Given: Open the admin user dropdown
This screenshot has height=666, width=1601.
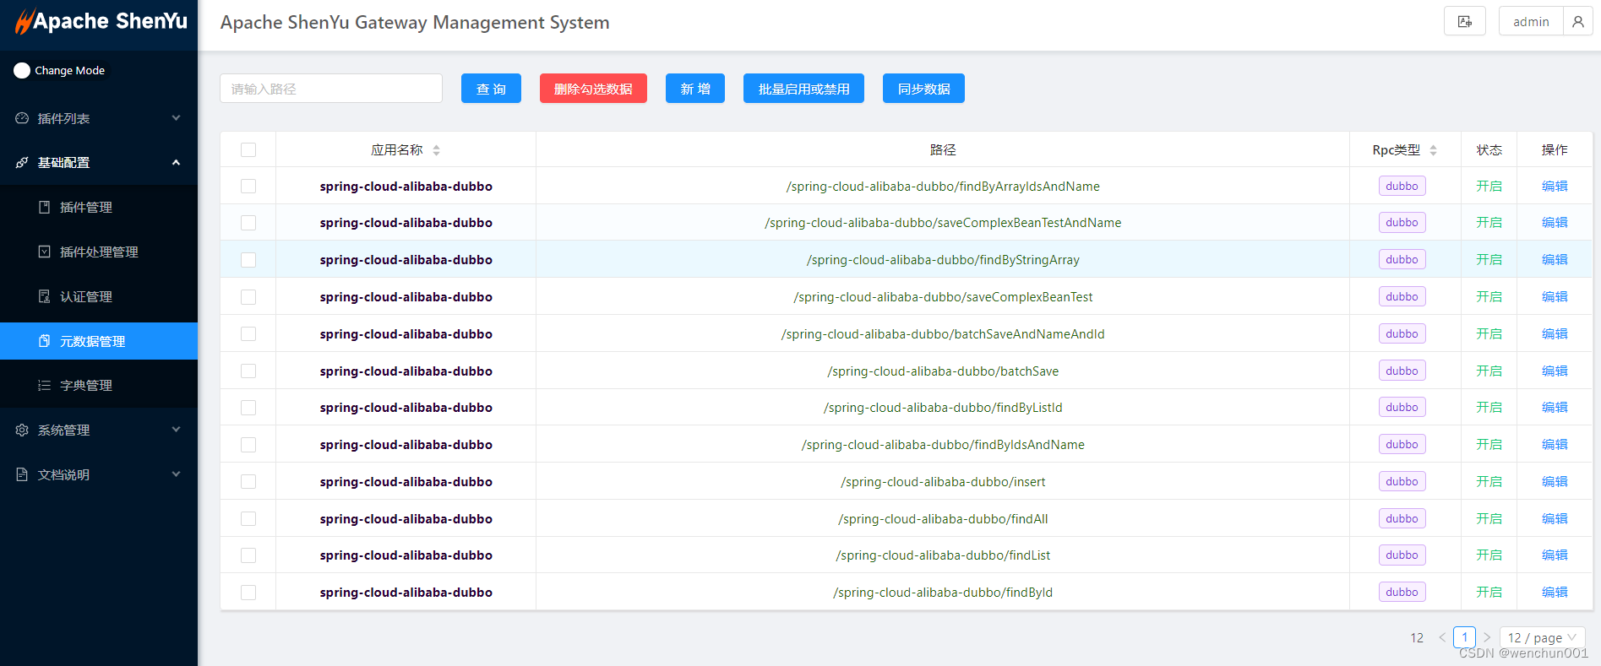Looking at the screenshot, I should (x=1531, y=22).
